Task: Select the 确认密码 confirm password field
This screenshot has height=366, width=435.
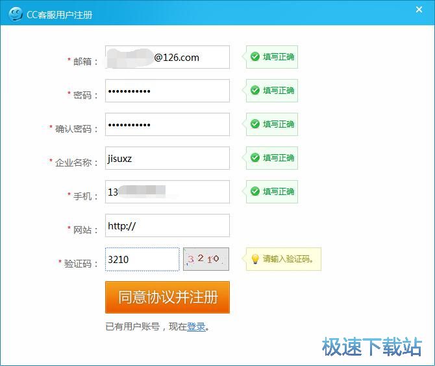Action: 168,124
